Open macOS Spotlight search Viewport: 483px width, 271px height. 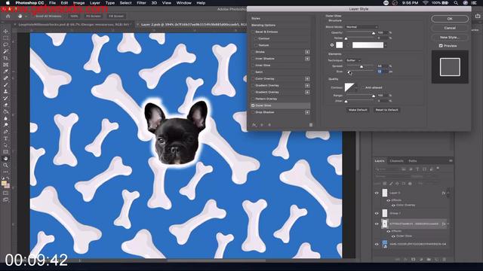456,3
